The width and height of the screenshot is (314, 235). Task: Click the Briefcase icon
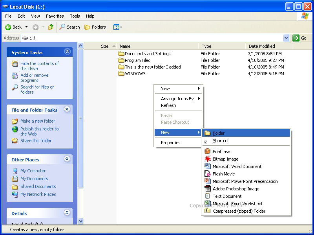(x=208, y=151)
